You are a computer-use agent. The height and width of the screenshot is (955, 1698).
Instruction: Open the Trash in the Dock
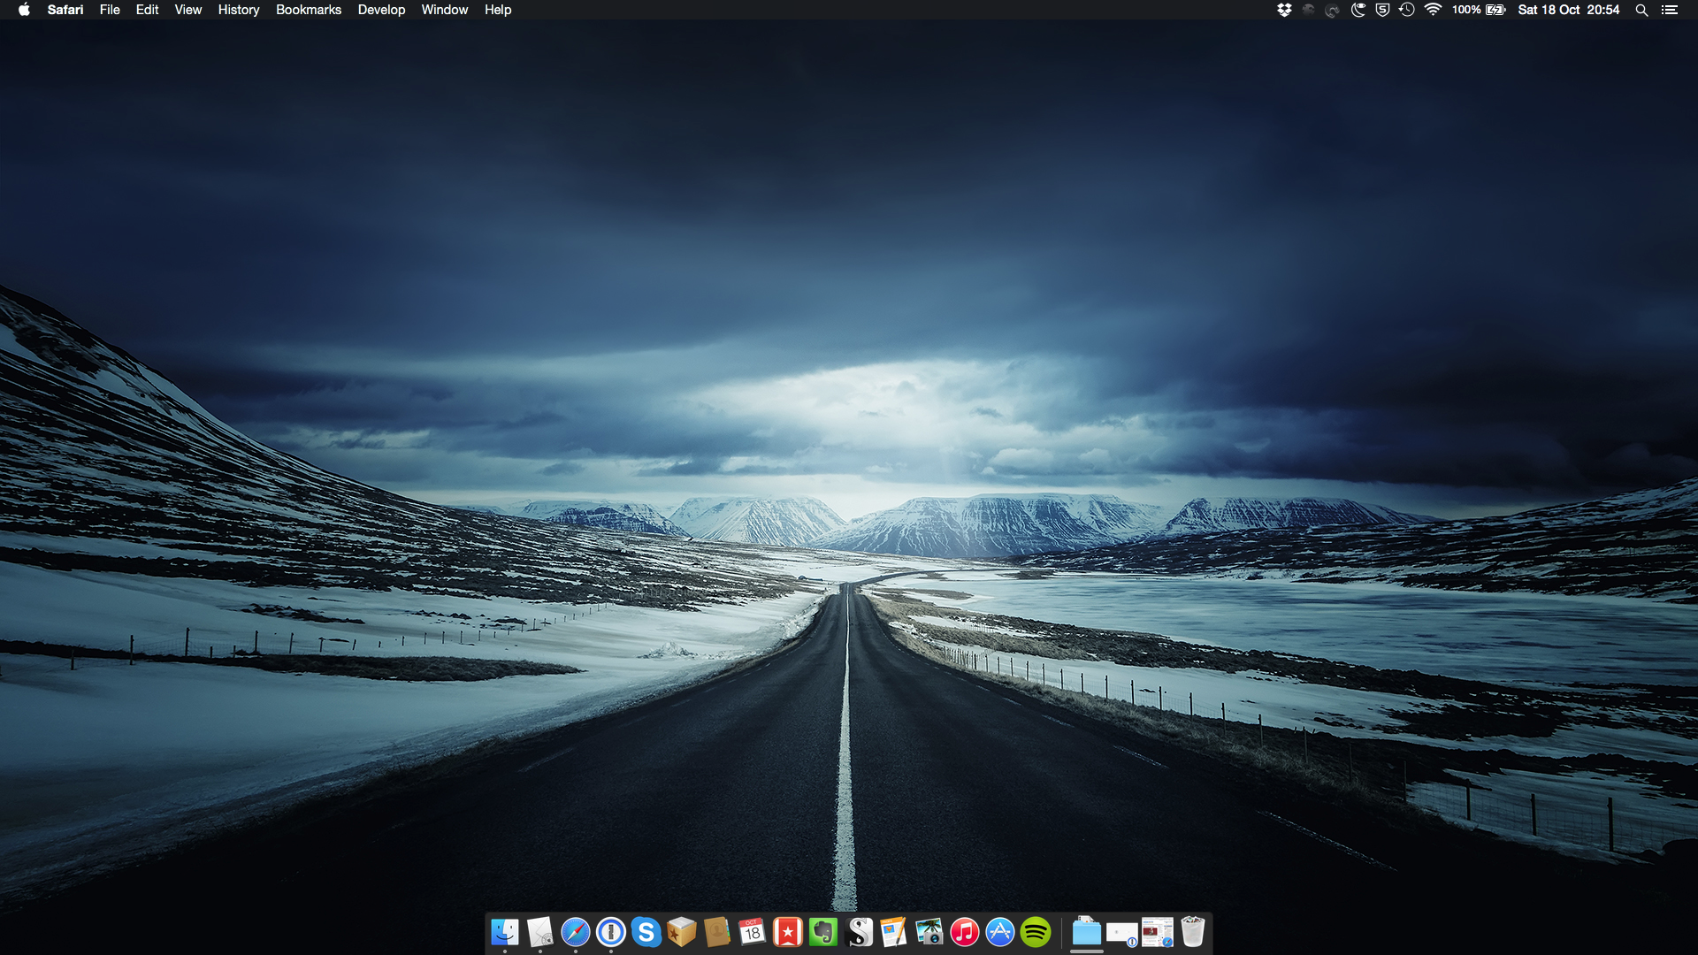click(x=1193, y=932)
